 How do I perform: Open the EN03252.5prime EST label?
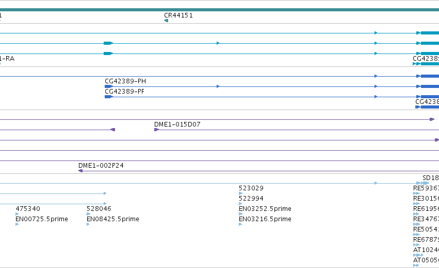tap(265, 209)
